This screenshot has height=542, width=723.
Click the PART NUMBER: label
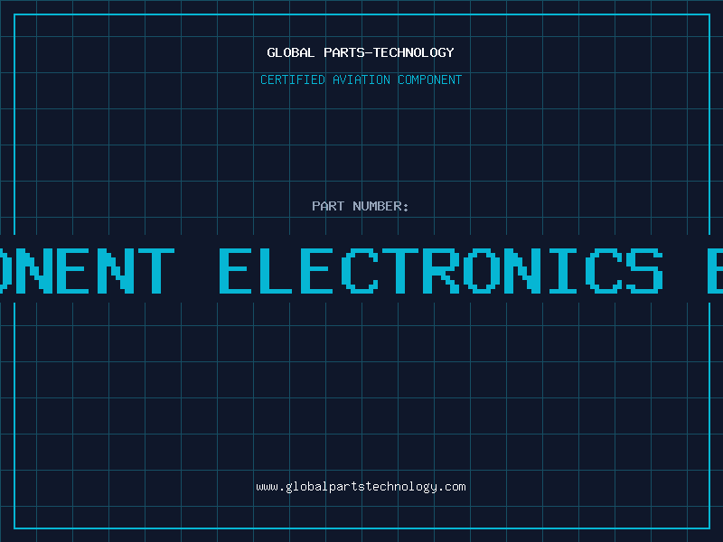click(361, 206)
